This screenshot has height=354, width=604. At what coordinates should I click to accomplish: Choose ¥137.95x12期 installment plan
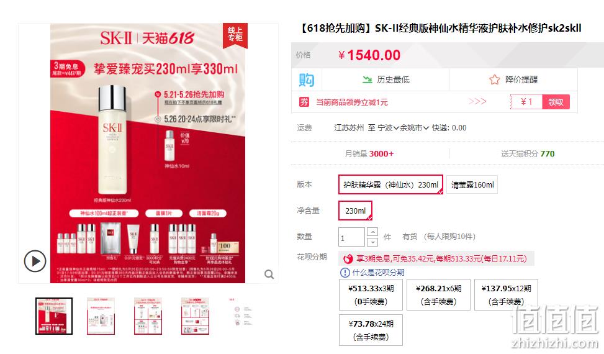(506, 294)
